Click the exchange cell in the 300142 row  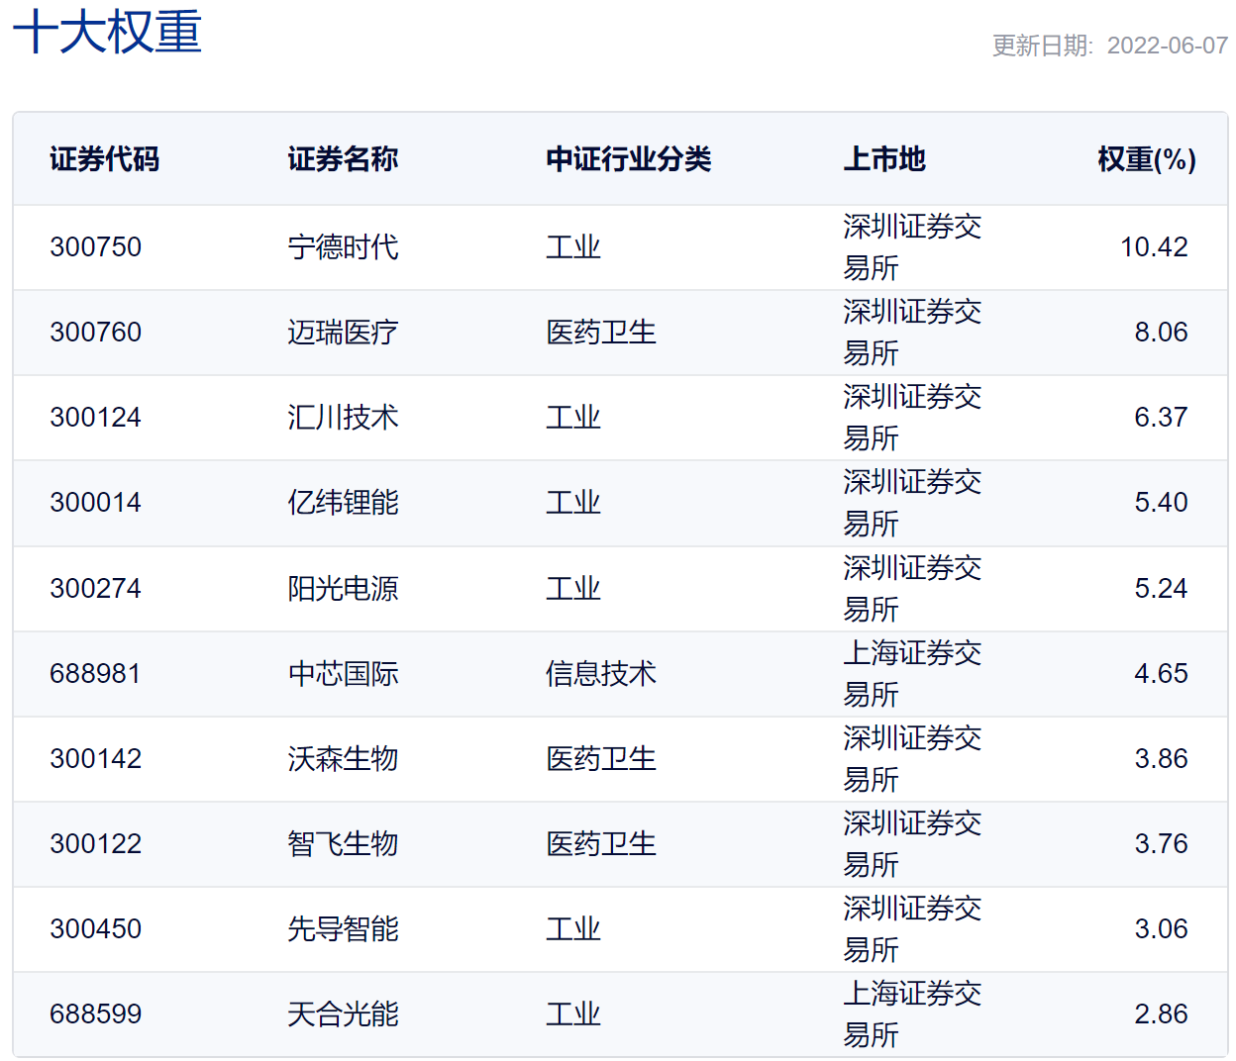pyautogui.click(x=912, y=758)
